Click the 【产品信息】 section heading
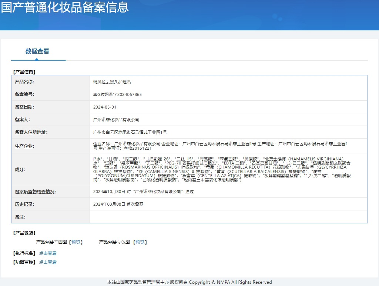The image size is (379, 286). point(24,72)
